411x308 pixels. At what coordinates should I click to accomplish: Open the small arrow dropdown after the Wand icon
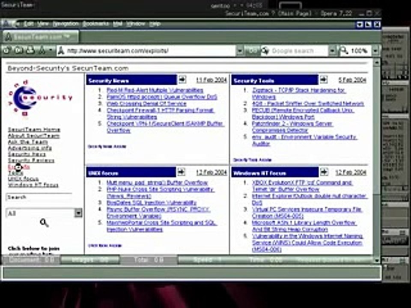[x=51, y=50]
